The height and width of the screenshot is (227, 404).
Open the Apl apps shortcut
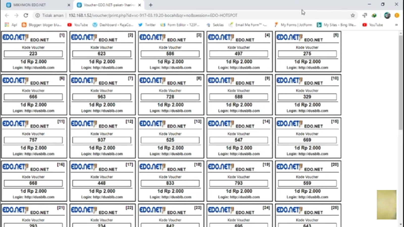(11, 25)
